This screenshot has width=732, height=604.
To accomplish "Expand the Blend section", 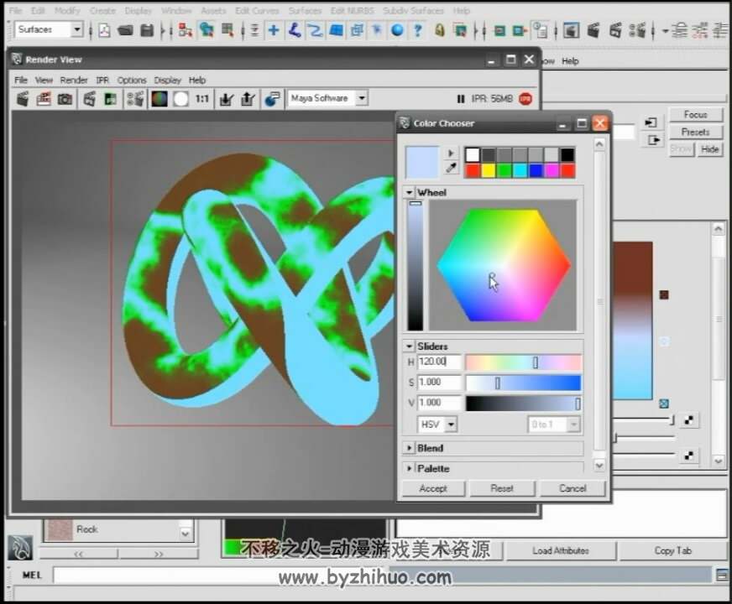I will 410,448.
